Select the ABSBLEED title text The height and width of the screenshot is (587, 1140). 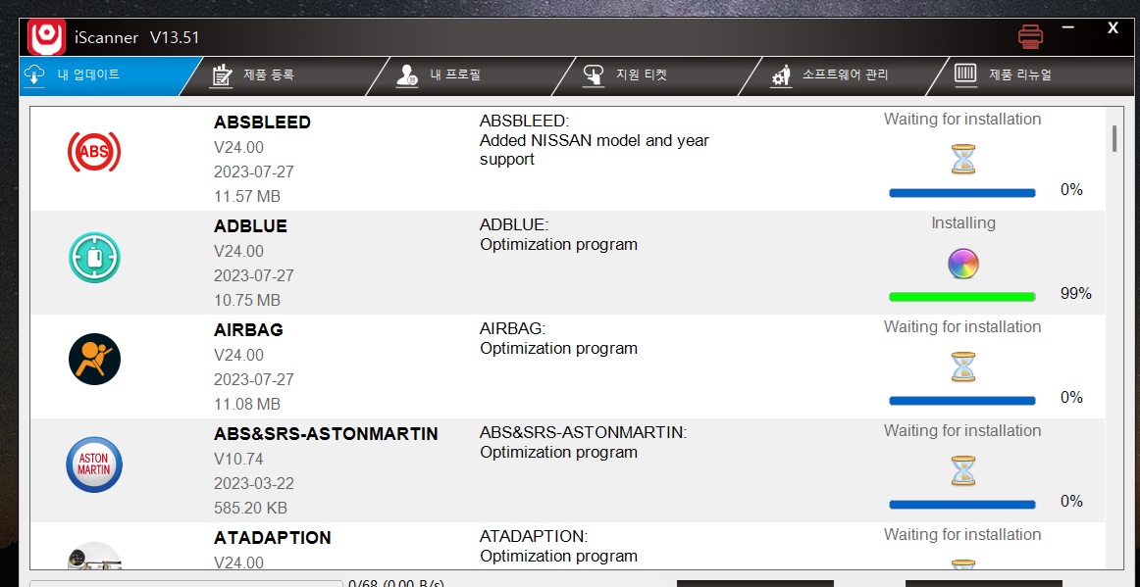pos(263,122)
